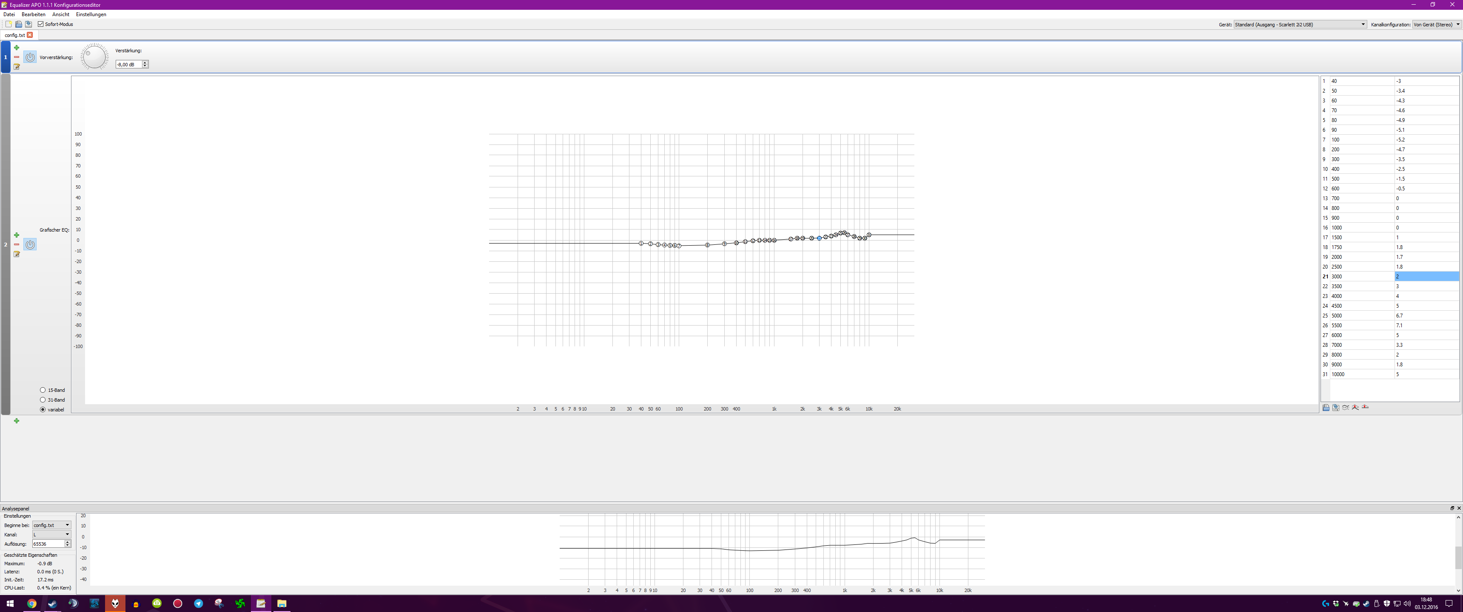Click the import EQ curve icon below table
This screenshot has width=1463, height=612.
pyautogui.click(x=1326, y=408)
